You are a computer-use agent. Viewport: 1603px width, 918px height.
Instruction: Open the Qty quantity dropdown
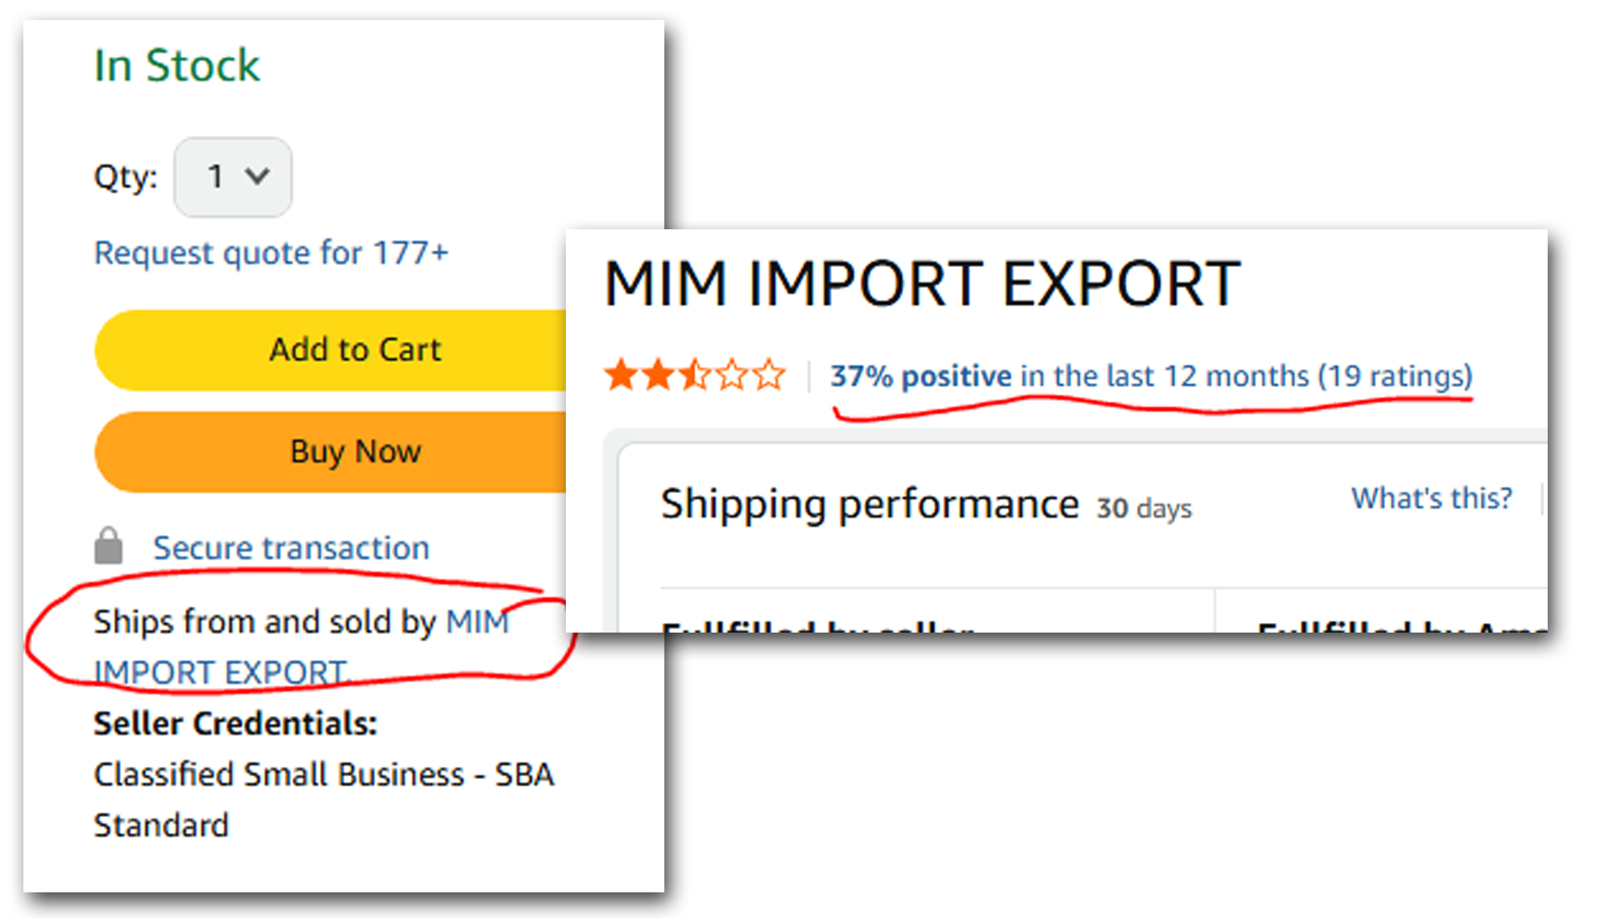coord(232,176)
